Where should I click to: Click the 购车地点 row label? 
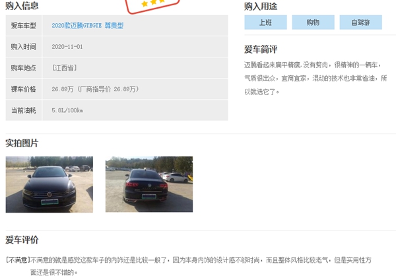24,68
